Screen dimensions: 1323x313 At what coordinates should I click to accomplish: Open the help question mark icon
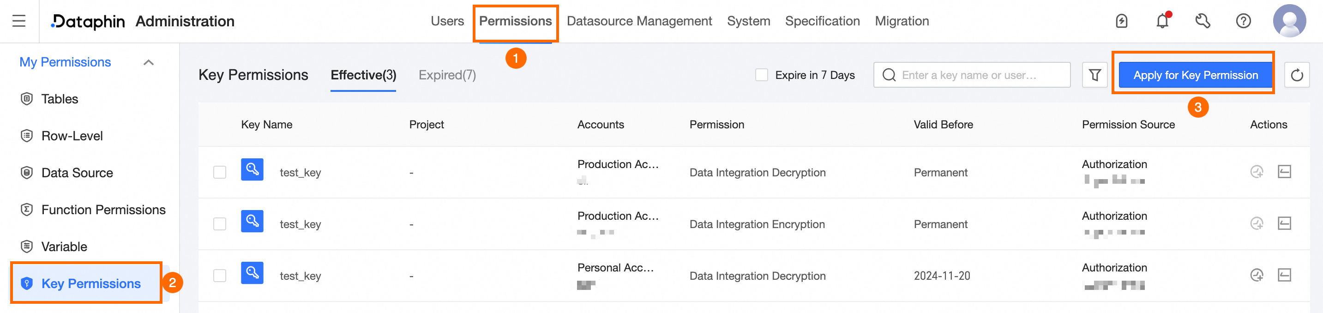[1243, 21]
